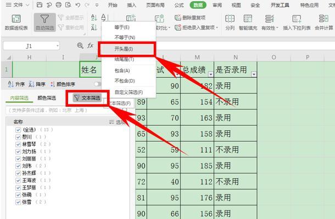Image resolution: width=335 pixels, height=219 pixels.
Task: Switch to 颜色筛选 in the filter panel
Action: (x=46, y=98)
